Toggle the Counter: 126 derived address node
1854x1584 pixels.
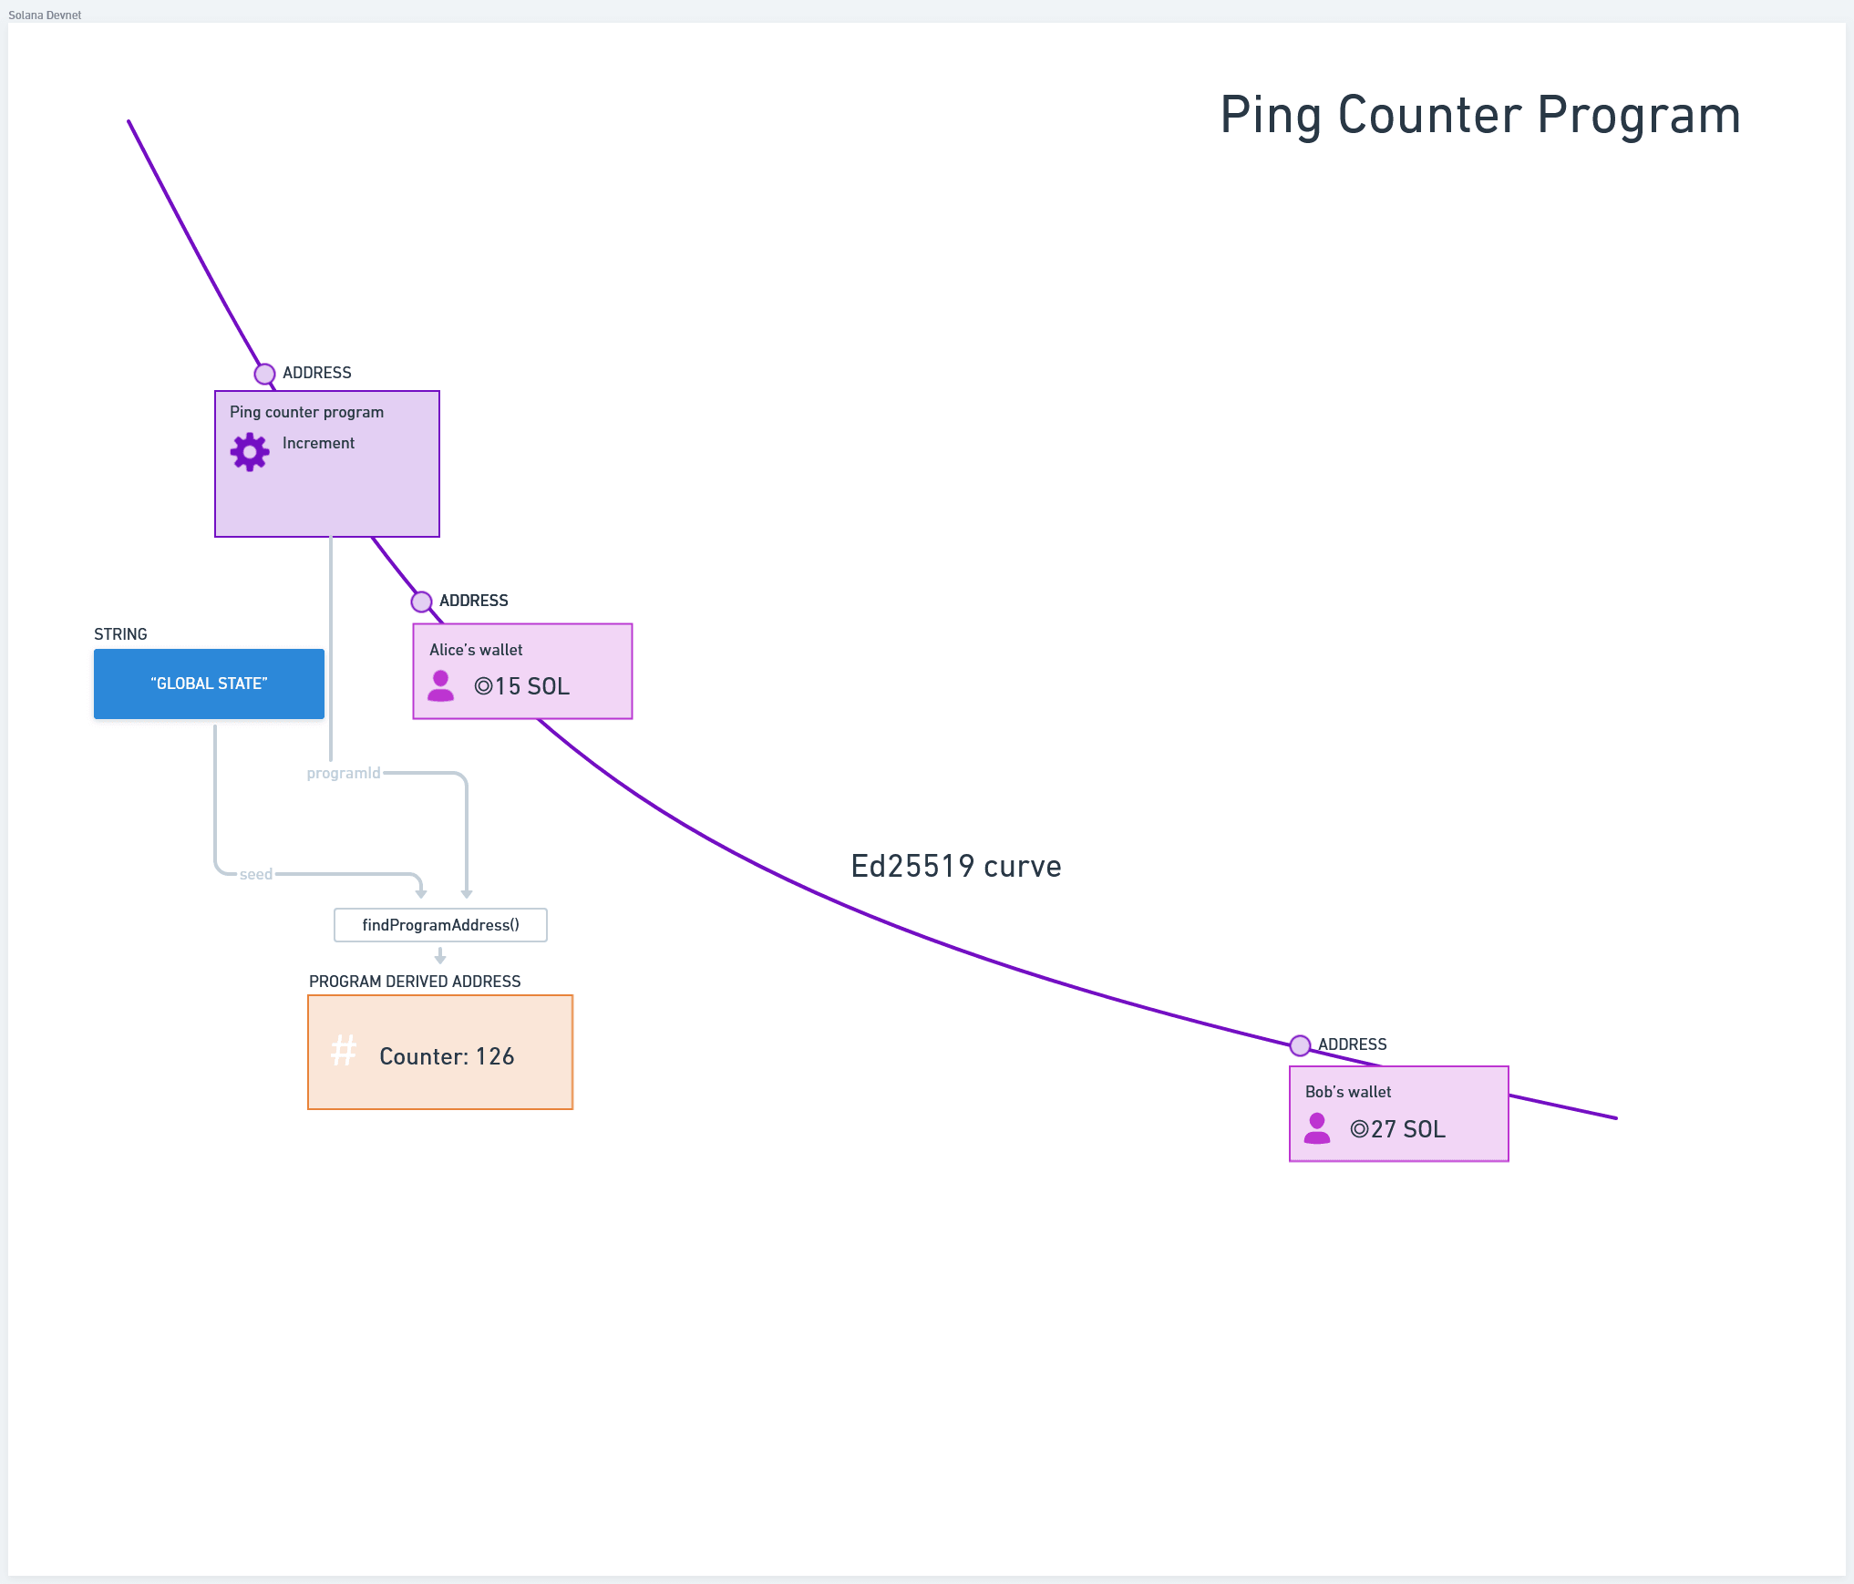440,1051
